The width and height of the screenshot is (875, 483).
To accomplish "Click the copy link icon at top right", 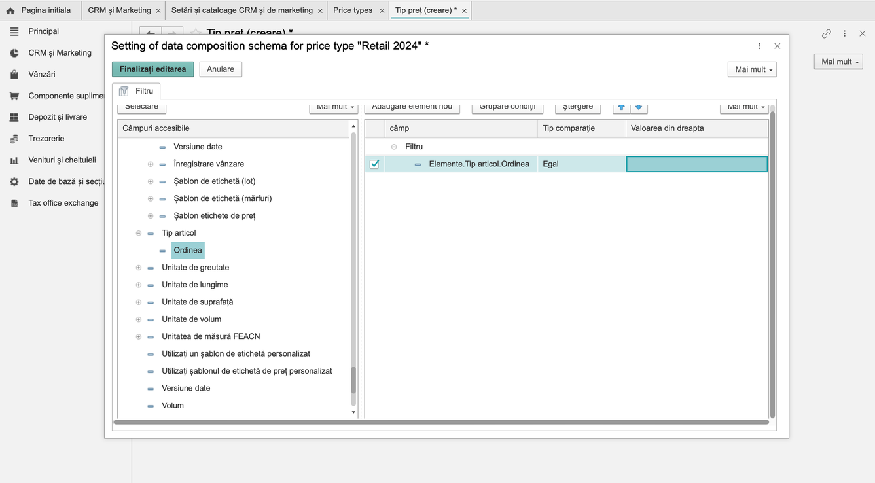I will point(827,33).
